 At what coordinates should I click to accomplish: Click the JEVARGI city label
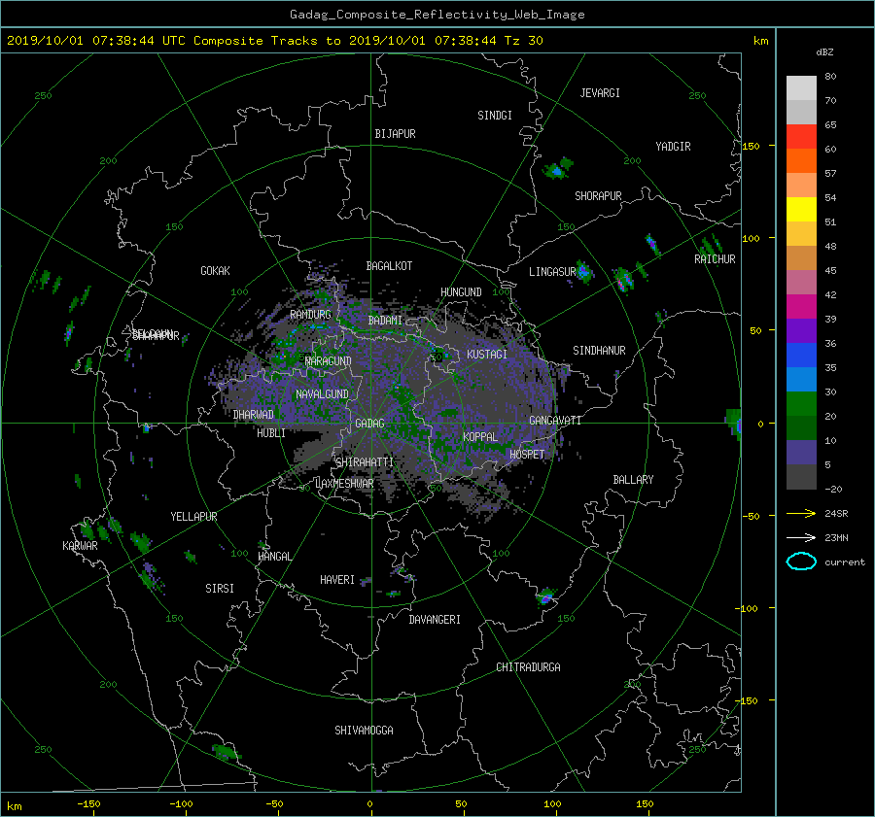(x=600, y=93)
